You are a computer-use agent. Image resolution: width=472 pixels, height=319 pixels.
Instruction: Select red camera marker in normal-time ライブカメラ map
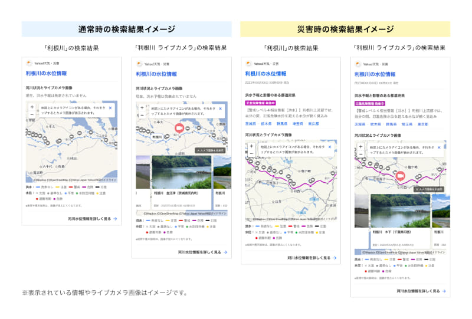click(179, 128)
